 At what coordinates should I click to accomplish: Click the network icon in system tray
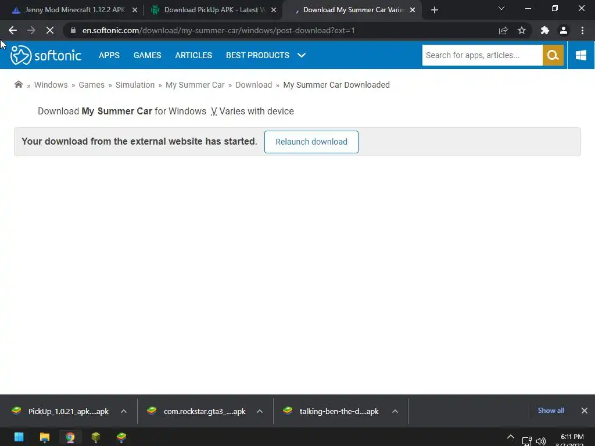(526, 441)
